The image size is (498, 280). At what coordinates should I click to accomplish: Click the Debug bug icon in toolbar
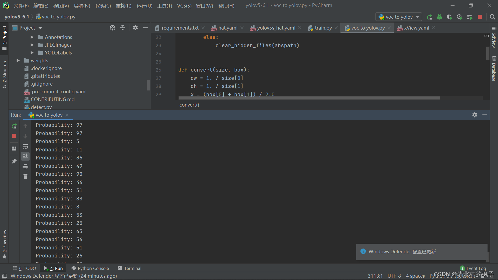439,17
